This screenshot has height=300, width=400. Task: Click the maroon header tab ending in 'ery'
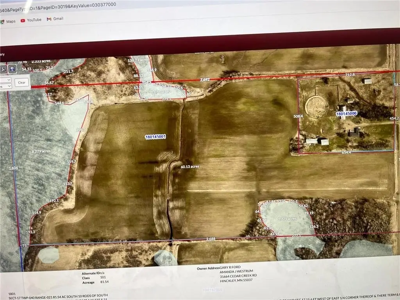[3, 55]
